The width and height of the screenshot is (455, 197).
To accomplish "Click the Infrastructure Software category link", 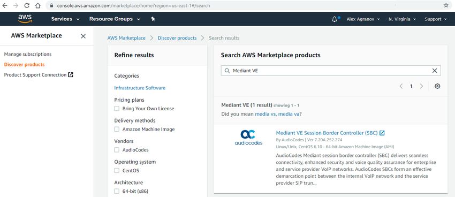I will [140, 88].
